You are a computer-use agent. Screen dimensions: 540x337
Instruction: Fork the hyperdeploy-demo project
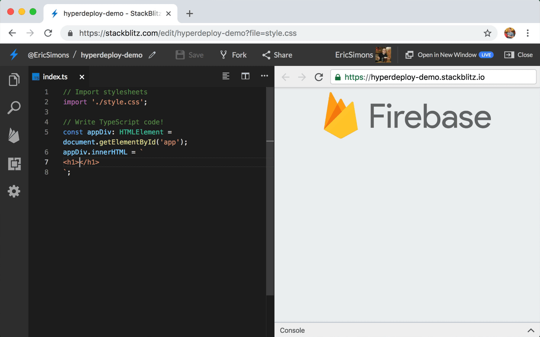tap(233, 55)
